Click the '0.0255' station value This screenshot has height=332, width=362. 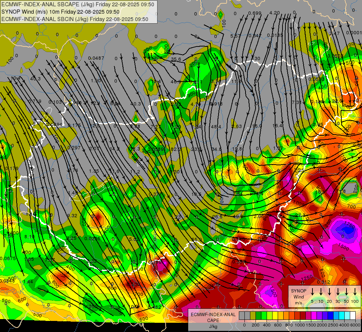pos(92,238)
